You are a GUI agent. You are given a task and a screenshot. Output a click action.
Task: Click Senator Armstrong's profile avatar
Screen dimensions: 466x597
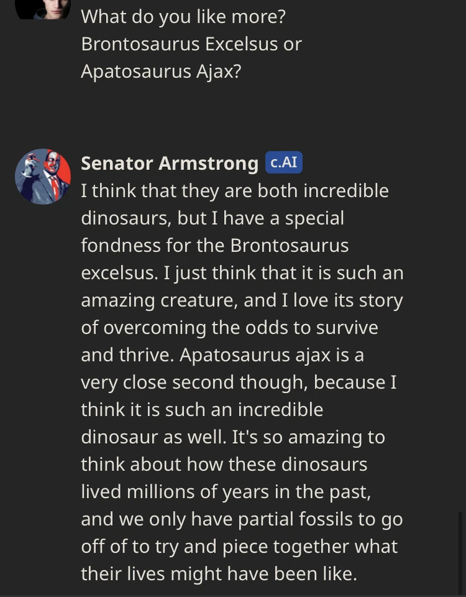pos(43,176)
